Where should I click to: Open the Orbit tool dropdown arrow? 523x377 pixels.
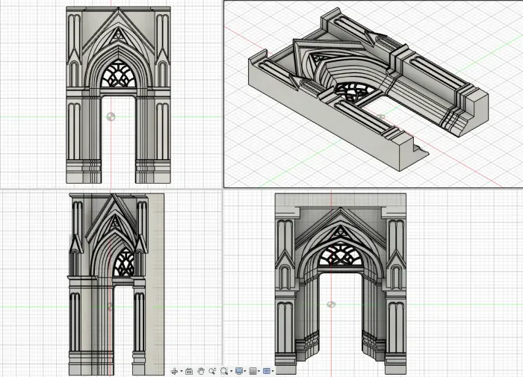[182, 371]
